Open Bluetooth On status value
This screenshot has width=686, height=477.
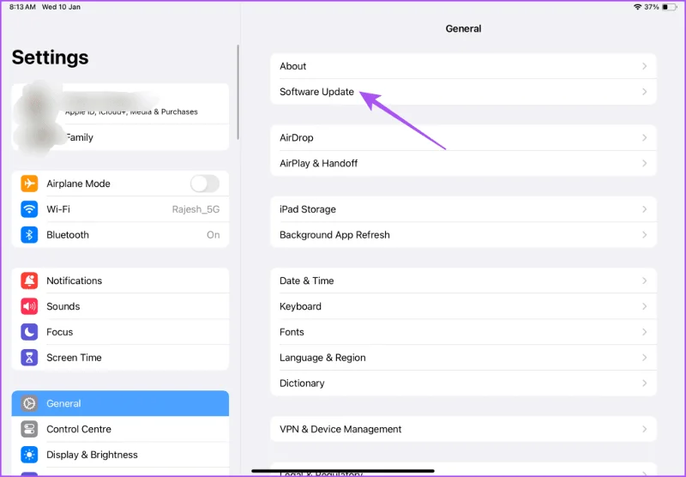(x=213, y=235)
